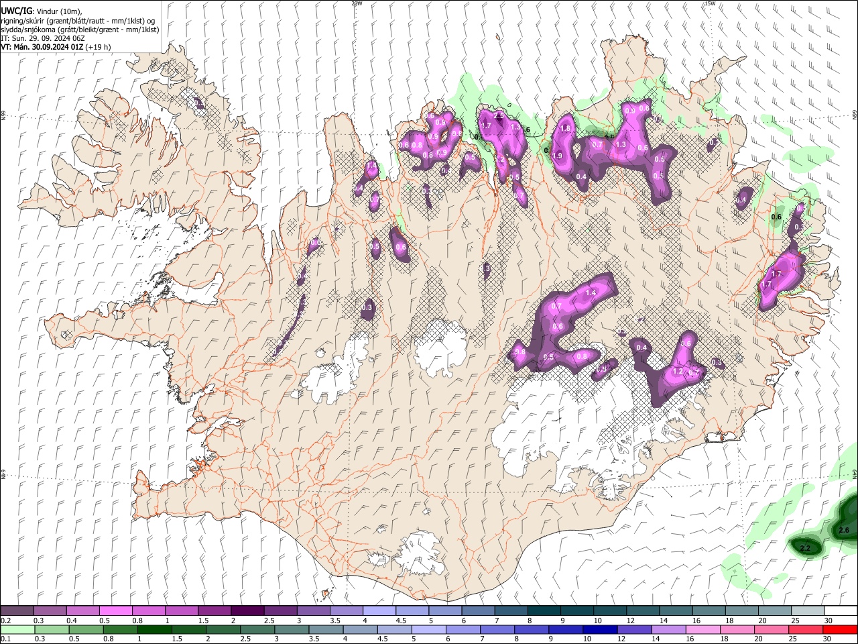
Task: Pick the dark teal top-row swatch between 8 and 9
Action: point(544,611)
